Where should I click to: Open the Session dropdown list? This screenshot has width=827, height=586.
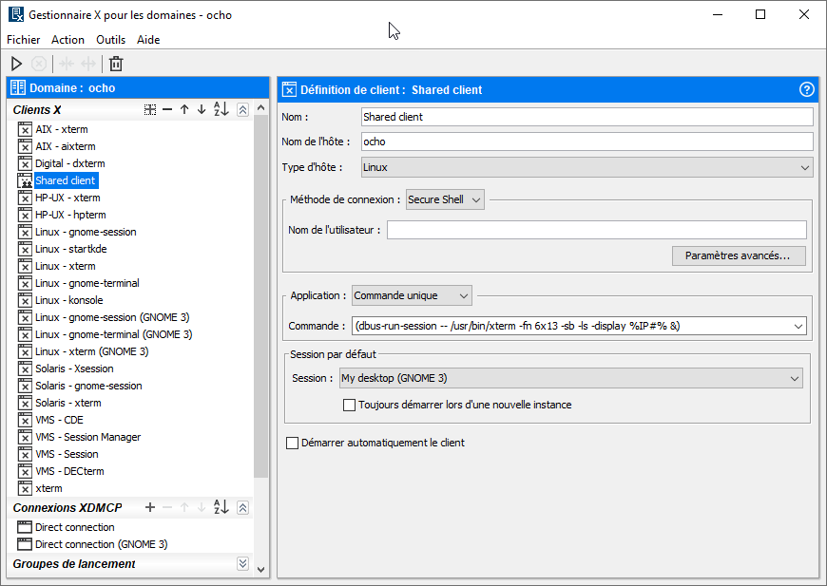click(570, 378)
